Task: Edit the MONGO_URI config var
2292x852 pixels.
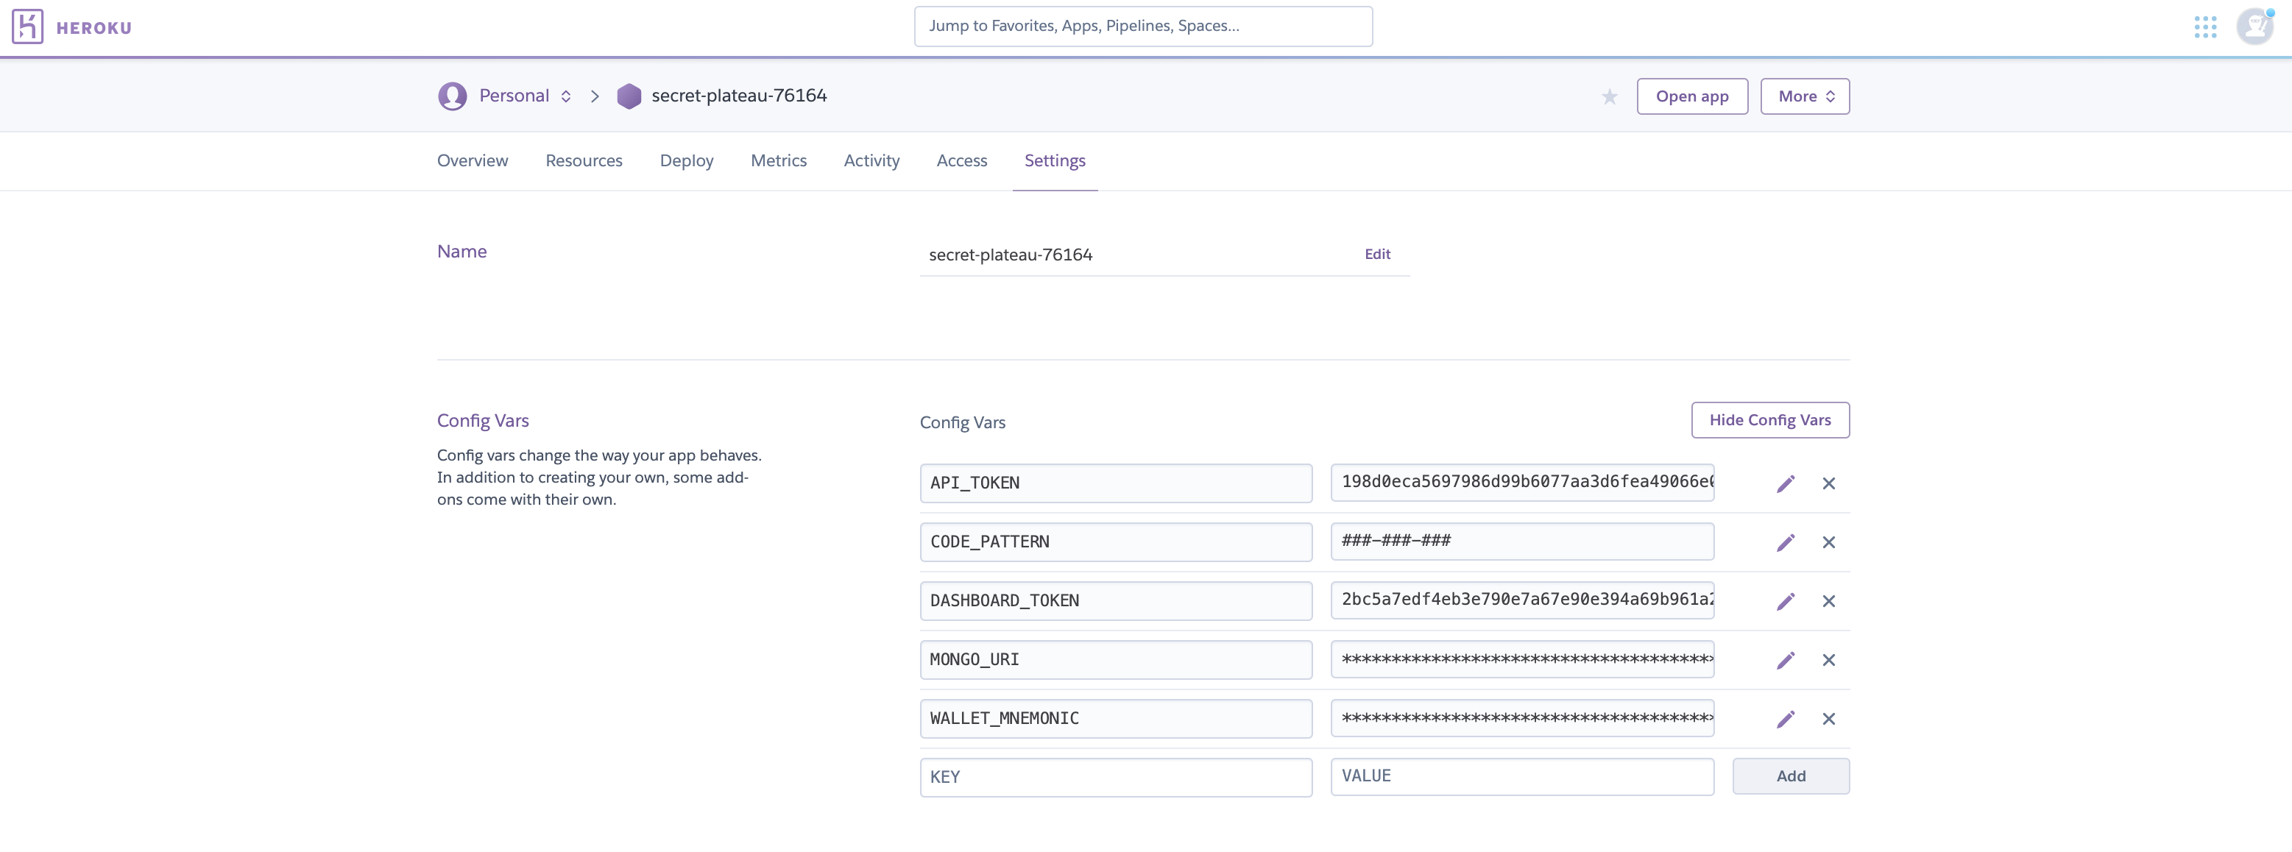Action: pyautogui.click(x=1785, y=660)
